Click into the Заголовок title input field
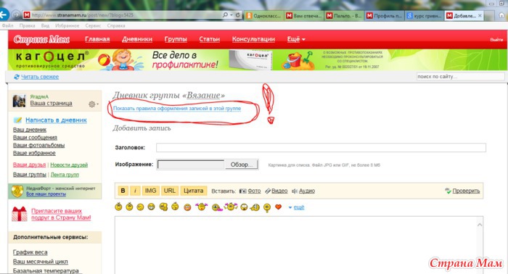Screen dimensions: 508x274 pos(321,148)
